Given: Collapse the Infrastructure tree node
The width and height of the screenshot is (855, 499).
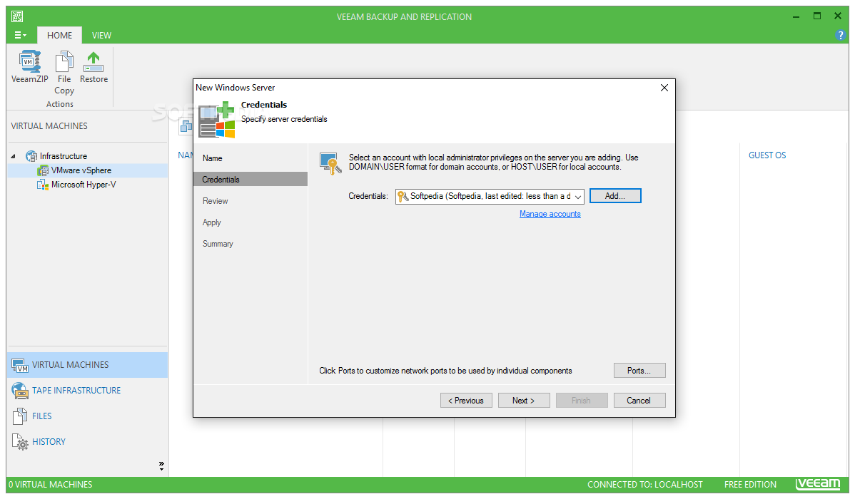Looking at the screenshot, I should (x=13, y=156).
